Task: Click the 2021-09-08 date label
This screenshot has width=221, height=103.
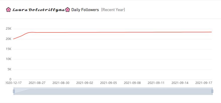Action: tap(132, 83)
